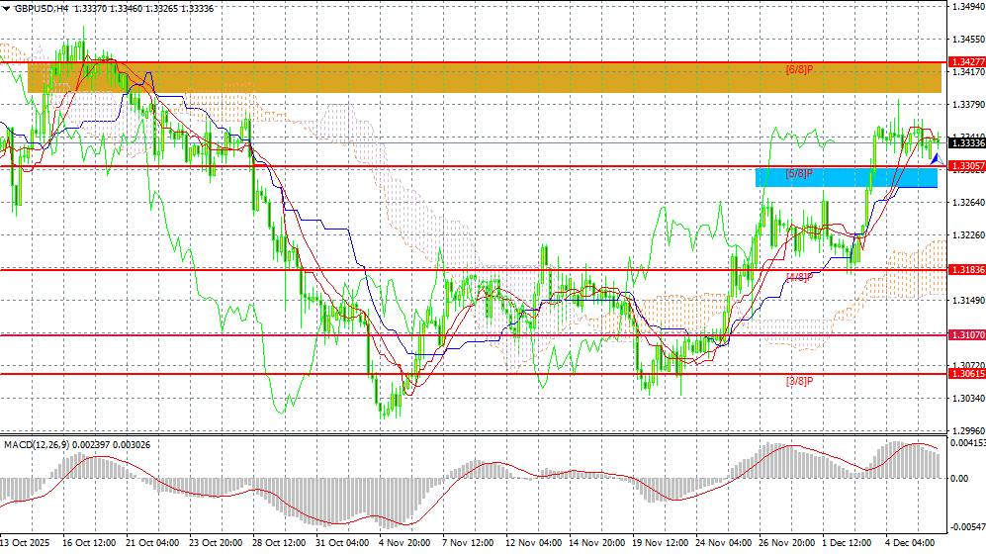986x554 pixels.
Task: Click the chart menu triangle beside GBPUSD,H4
Action: 6,9
